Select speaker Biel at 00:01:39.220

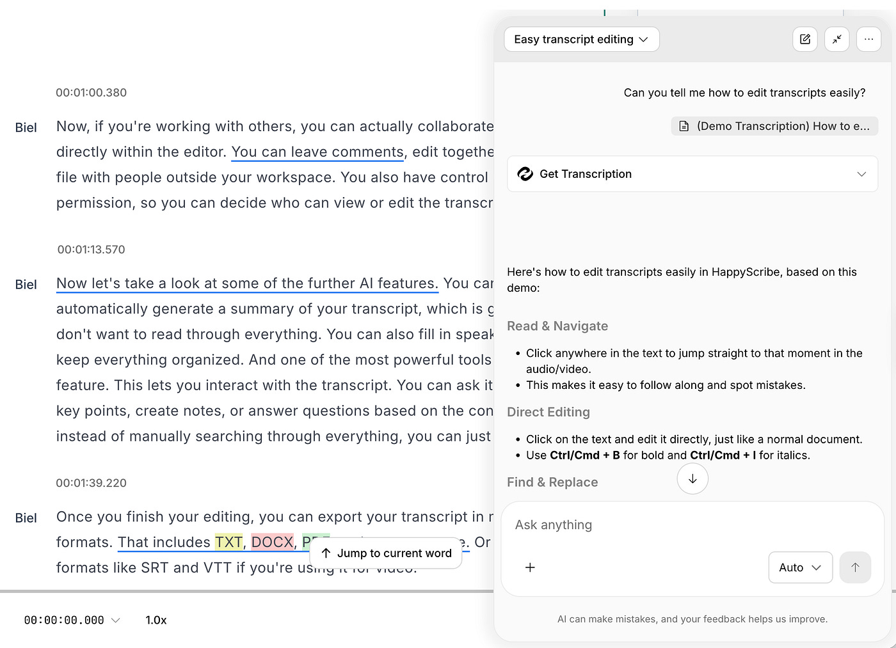coord(26,518)
